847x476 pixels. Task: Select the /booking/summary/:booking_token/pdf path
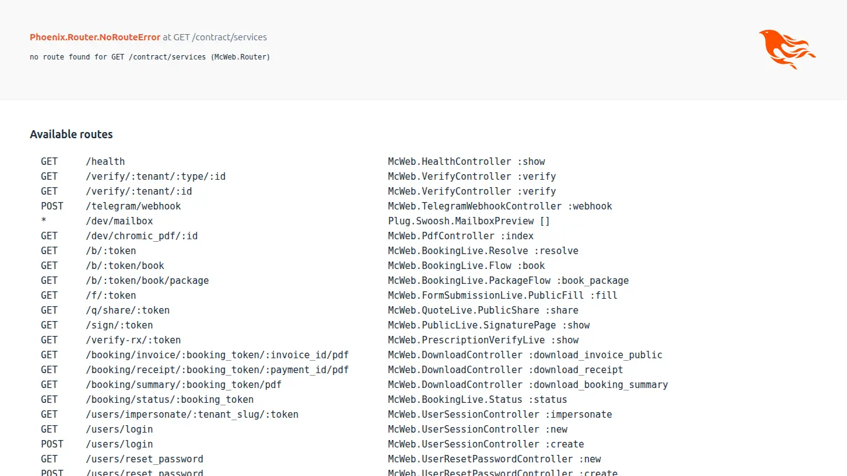(184, 385)
